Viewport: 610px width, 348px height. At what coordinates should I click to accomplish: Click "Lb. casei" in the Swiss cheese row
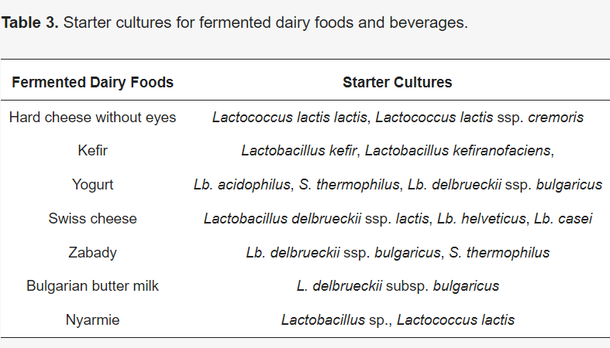[563, 218]
